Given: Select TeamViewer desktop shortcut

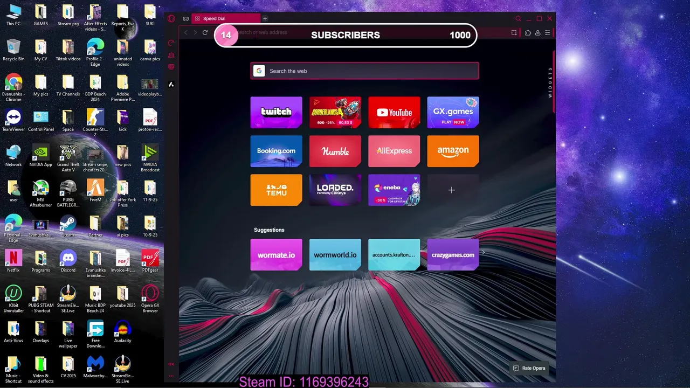Looking at the screenshot, I should [x=13, y=121].
